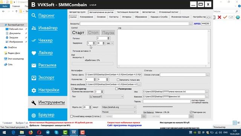Click the APPID input field

click(x=206, y=23)
